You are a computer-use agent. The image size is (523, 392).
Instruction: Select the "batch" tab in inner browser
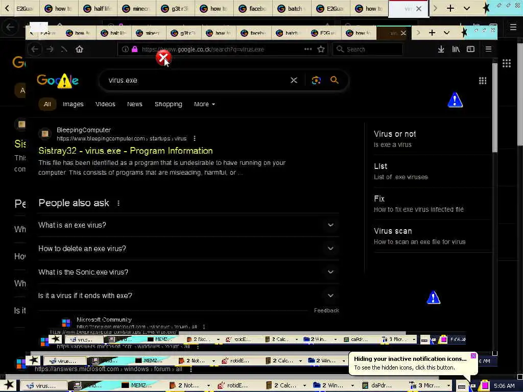coord(289,33)
